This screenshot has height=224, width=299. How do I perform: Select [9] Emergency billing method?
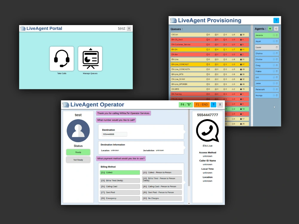tap(120, 198)
